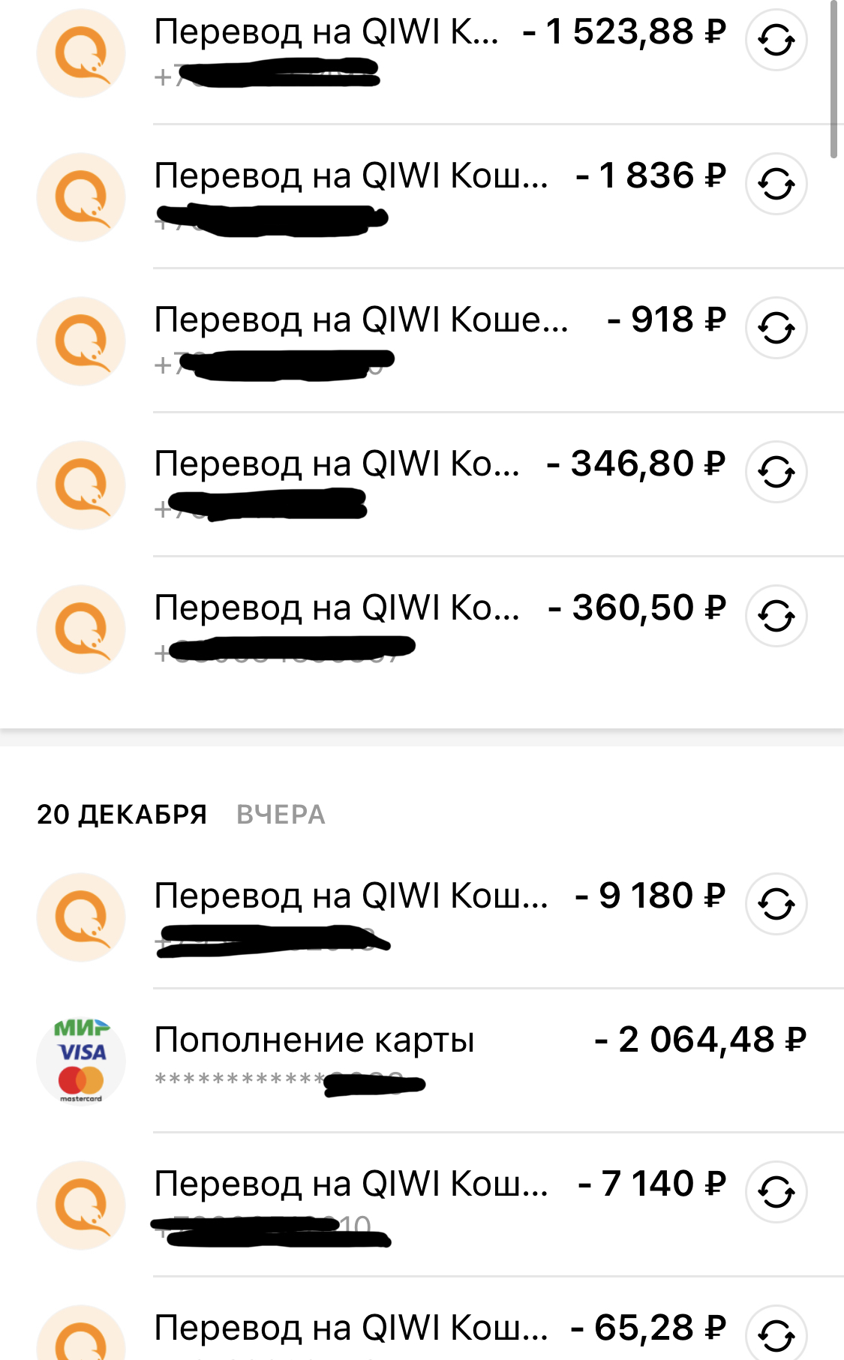
Task: Click the vertical scrollbar thumb
Action: (833, 79)
